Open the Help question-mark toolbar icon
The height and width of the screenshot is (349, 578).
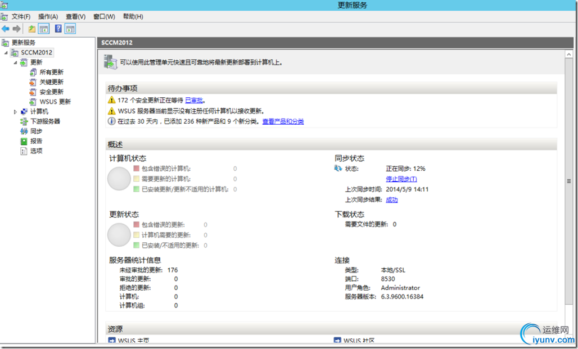click(58, 29)
